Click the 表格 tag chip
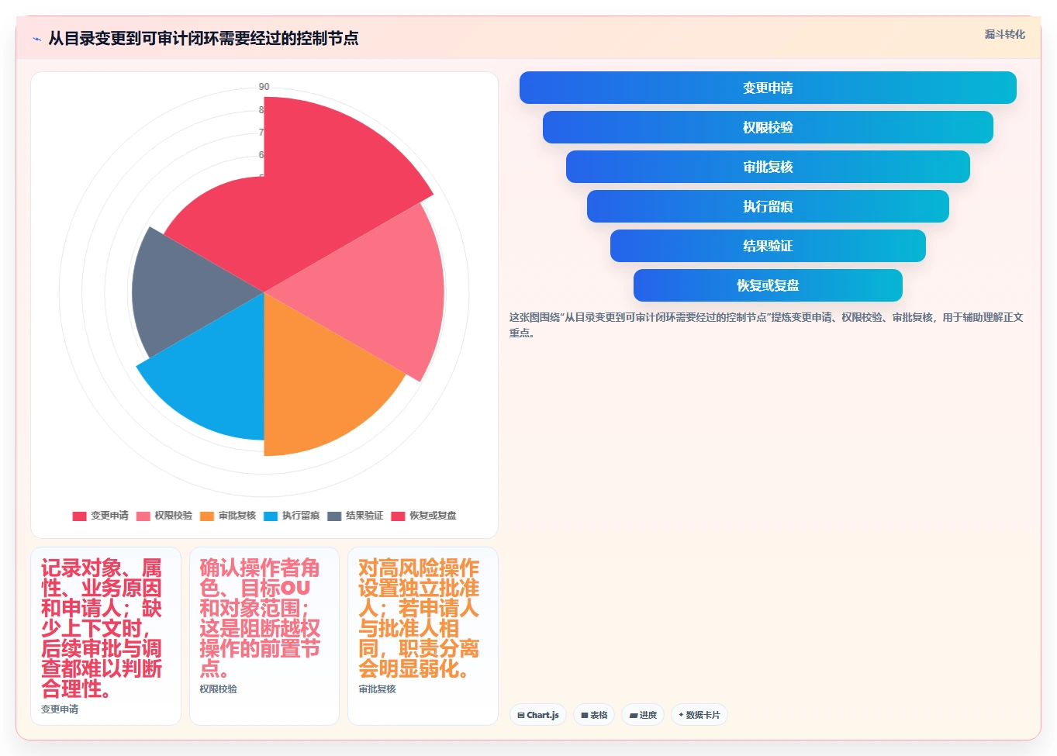The height and width of the screenshot is (756, 1057). click(594, 715)
